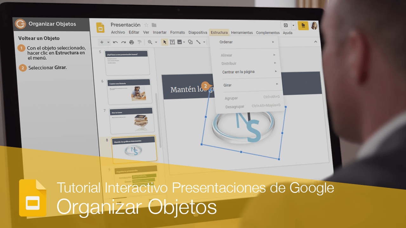Viewport: 406px width, 228px height.
Task: Click the 'Voltear un Objeto' heading
Action: point(39,38)
